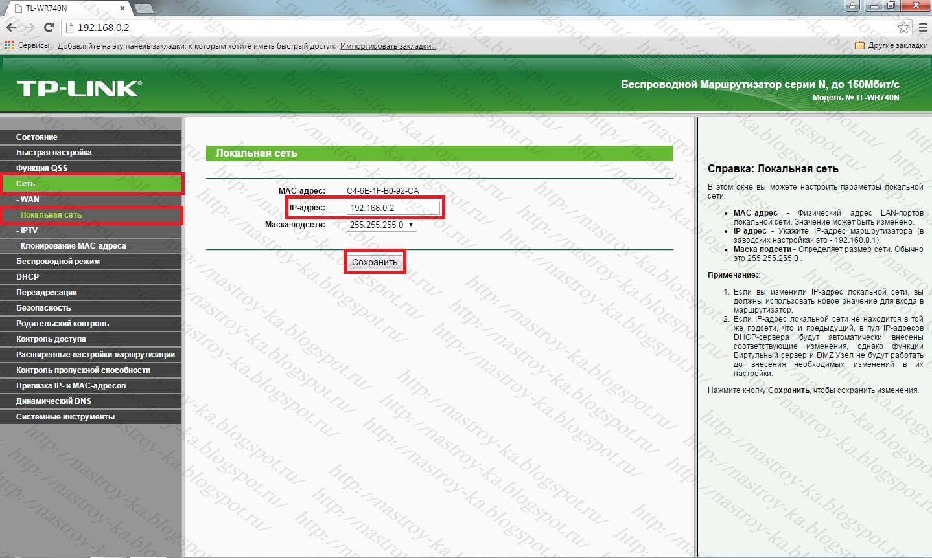Open Быстрая настройка in the sidebar
This screenshot has width=932, height=558.
pos(91,153)
